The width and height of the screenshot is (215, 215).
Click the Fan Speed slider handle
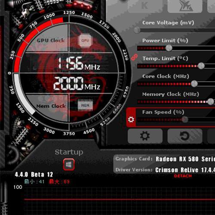(x=184, y=120)
